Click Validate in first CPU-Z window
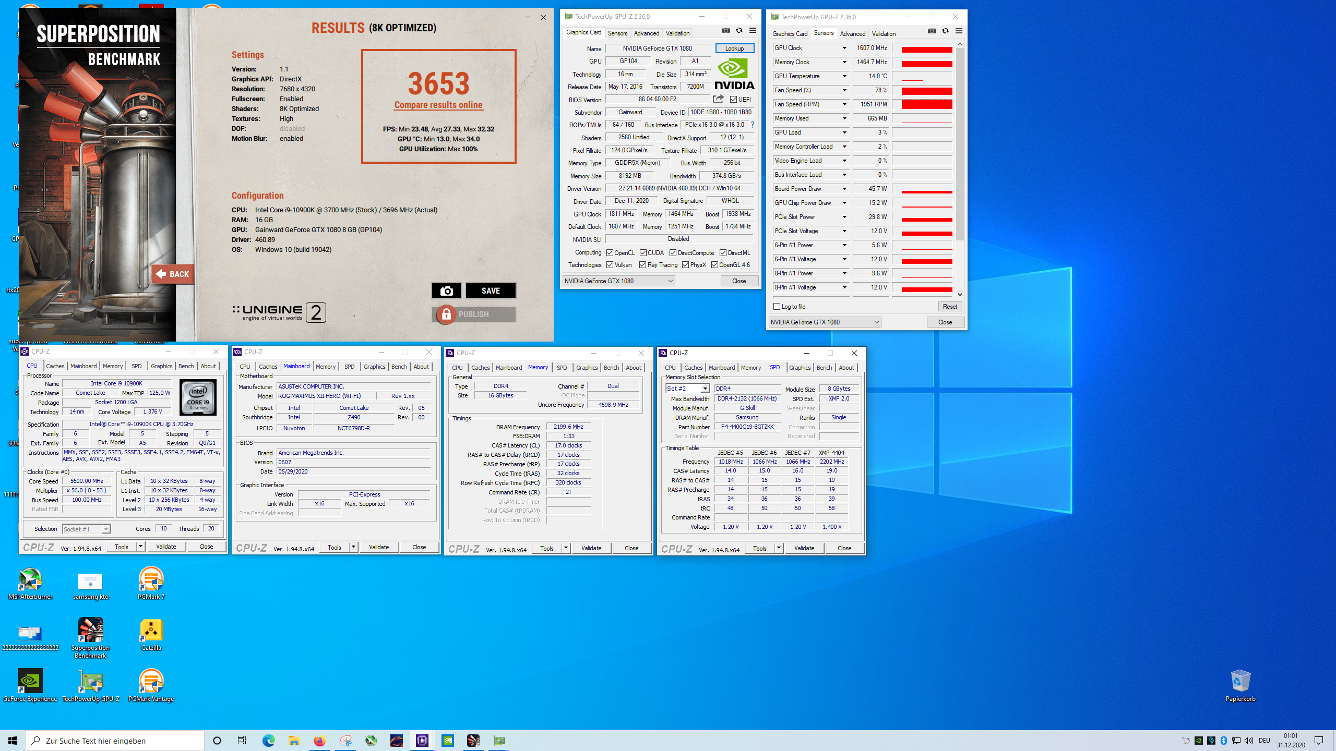The width and height of the screenshot is (1336, 751). (x=166, y=547)
